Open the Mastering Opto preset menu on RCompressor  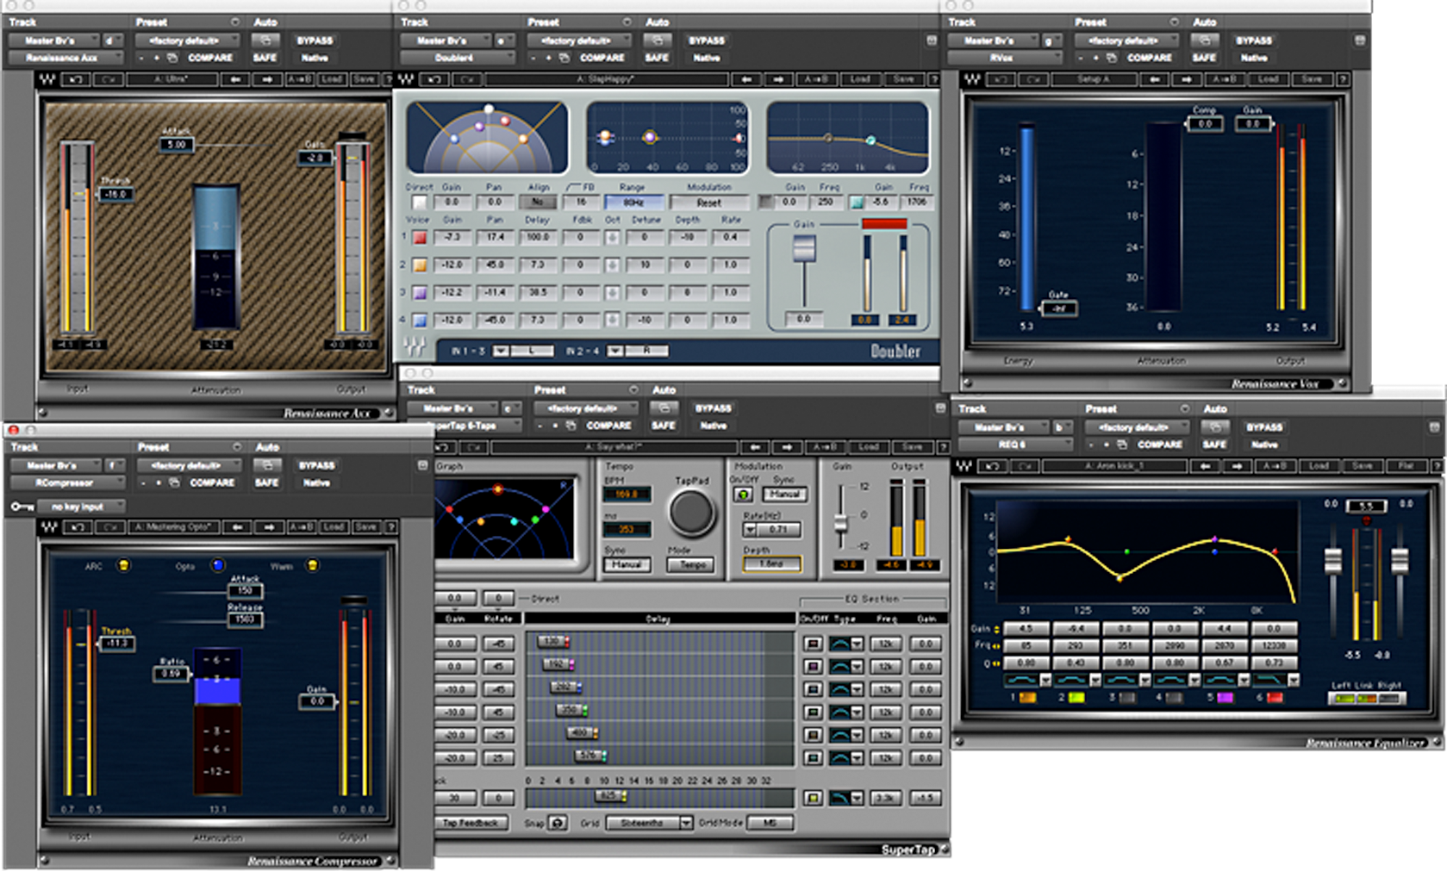point(172,526)
